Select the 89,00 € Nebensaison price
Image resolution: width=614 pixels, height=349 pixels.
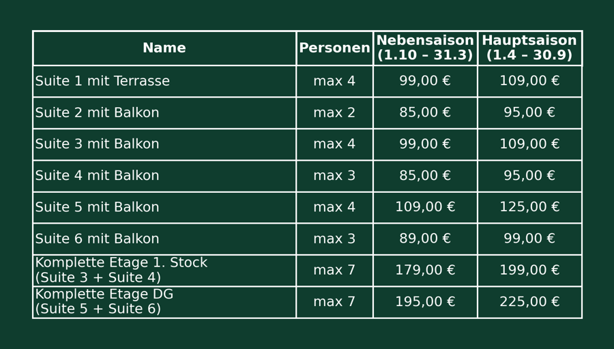(425, 239)
